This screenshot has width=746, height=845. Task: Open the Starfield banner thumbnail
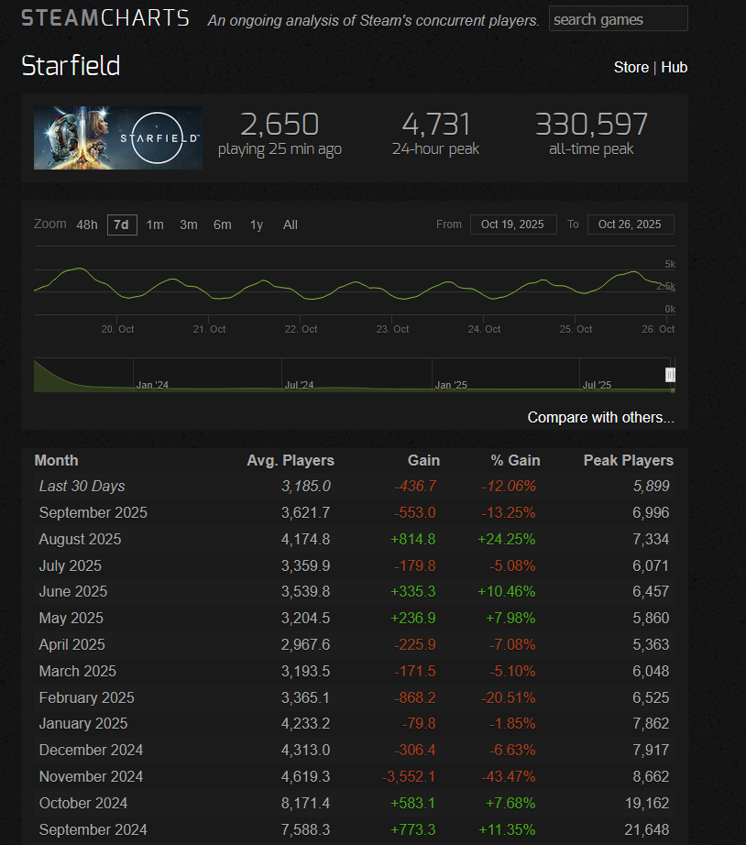pyautogui.click(x=118, y=138)
